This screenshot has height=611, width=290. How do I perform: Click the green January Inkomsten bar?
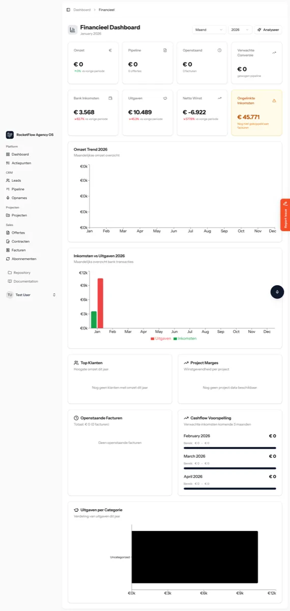(x=94, y=319)
